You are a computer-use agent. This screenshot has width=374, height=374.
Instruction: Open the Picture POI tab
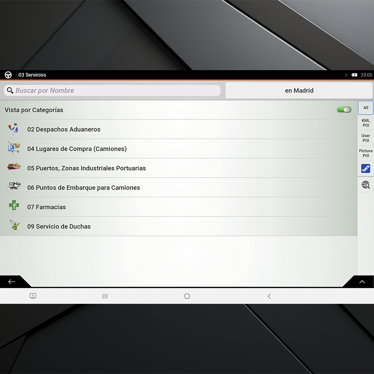tap(365, 153)
